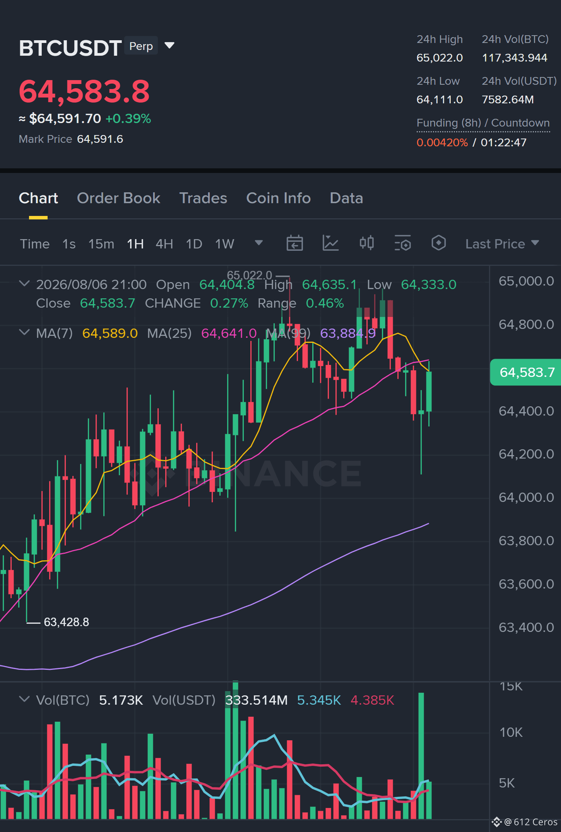This screenshot has height=832, width=561.
Task: Select the Time line chart interval
Action: coord(35,244)
